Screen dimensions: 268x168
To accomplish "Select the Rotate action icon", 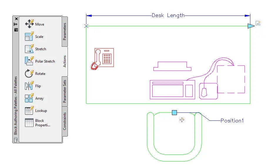I will (29, 73).
